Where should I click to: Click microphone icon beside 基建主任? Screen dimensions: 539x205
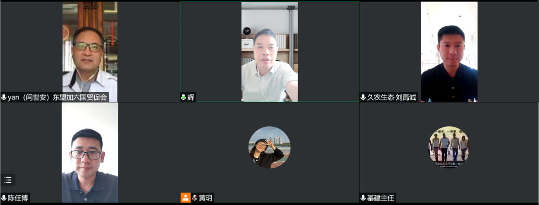363,198
